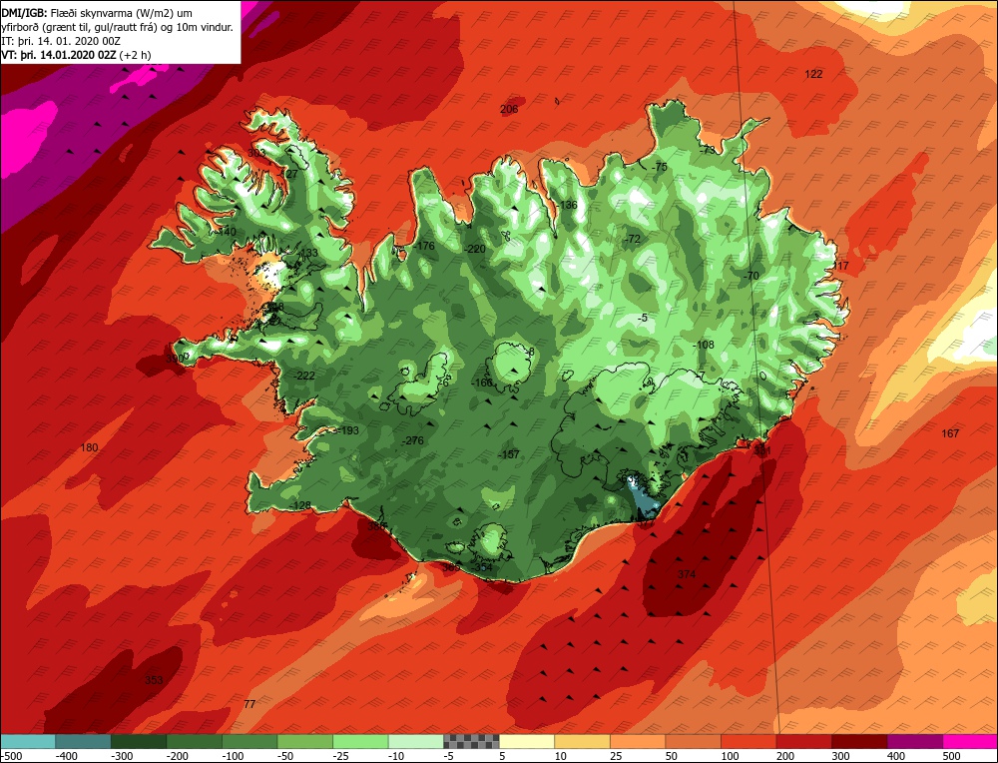Click the '-75' value on the map
Screen dimensions: 998x763
click(660, 167)
